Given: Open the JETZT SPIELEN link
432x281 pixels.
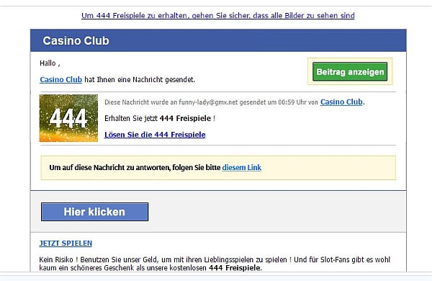Looking at the screenshot, I should (x=66, y=244).
